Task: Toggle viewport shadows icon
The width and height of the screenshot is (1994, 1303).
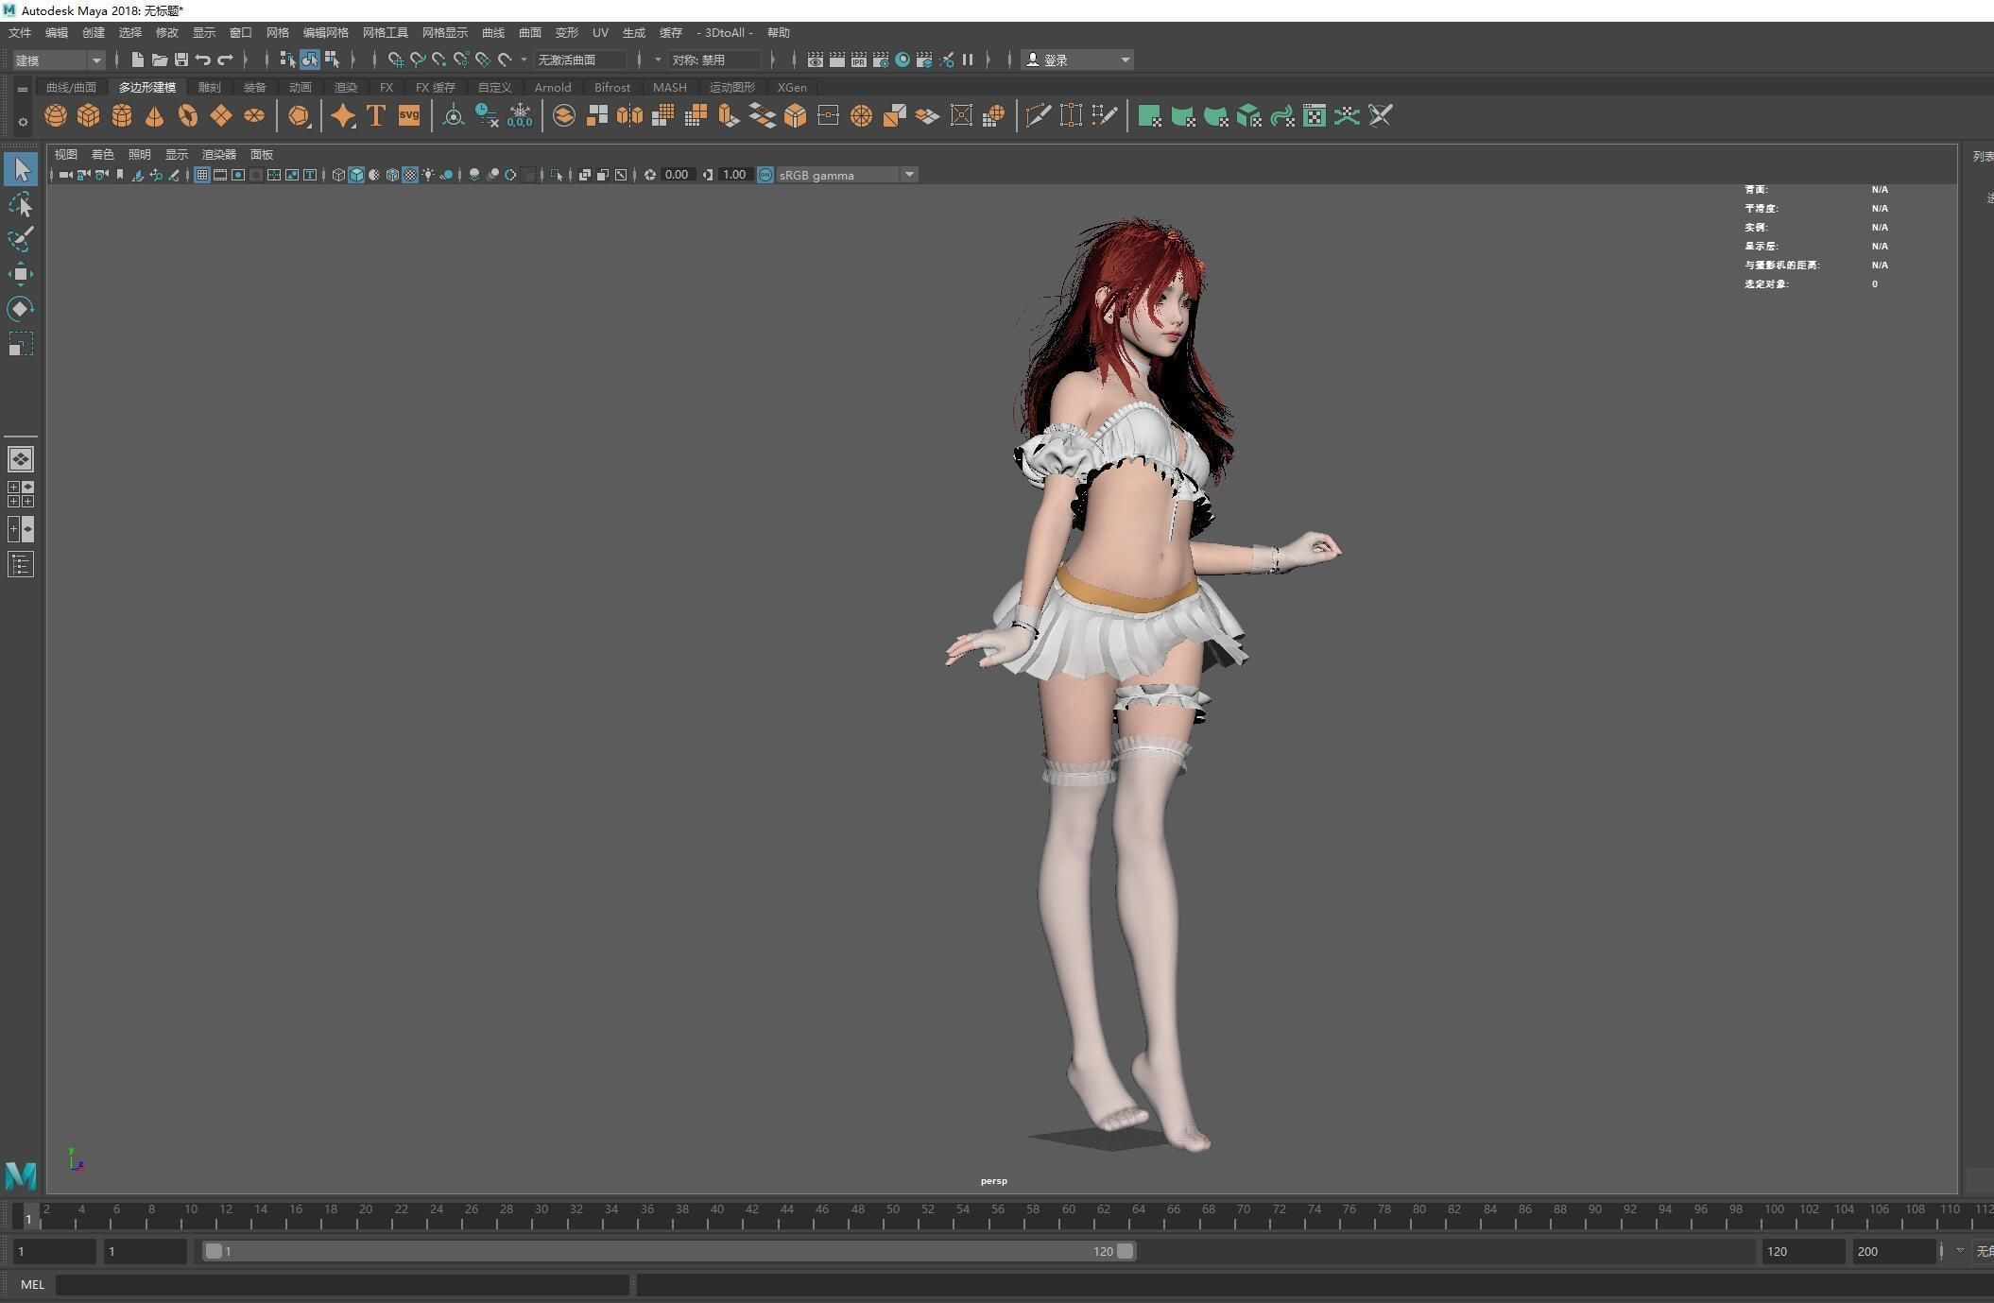Action: tap(446, 175)
